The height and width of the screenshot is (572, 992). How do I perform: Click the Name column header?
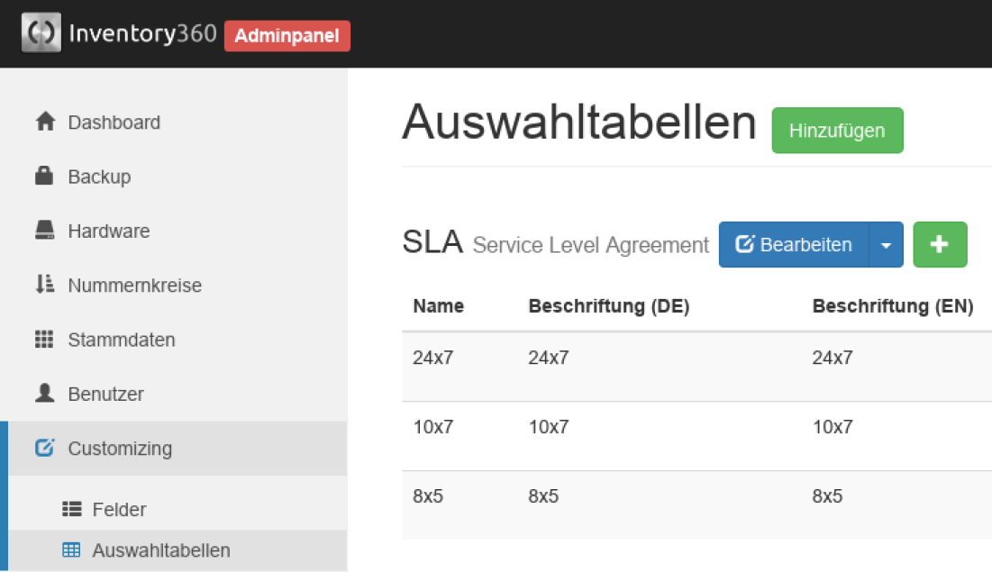pos(438,306)
